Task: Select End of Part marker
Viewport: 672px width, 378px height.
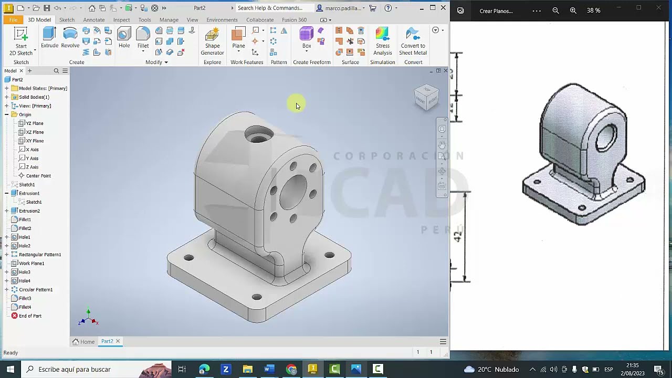Action: 30,316
